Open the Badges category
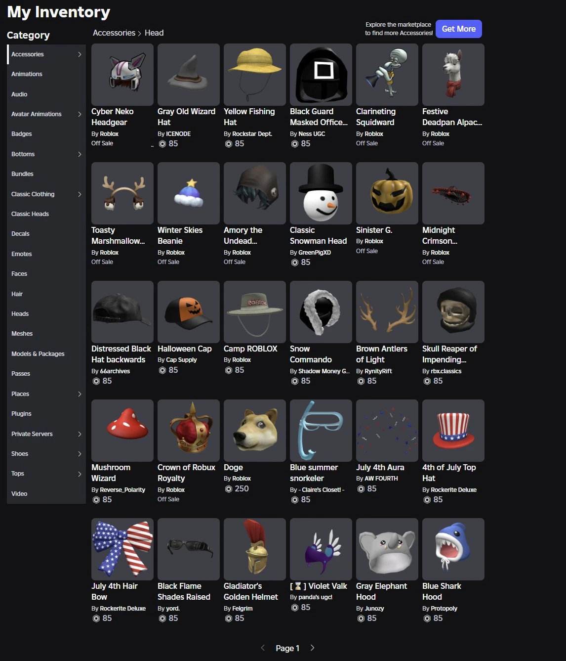566x661 pixels. pos(46,134)
